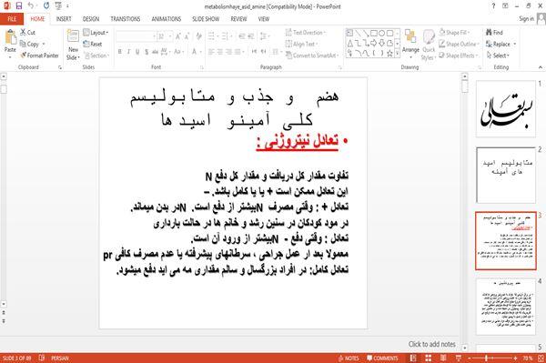Switch to Reading view
This screenshot has width=546, height=363.
point(443,358)
